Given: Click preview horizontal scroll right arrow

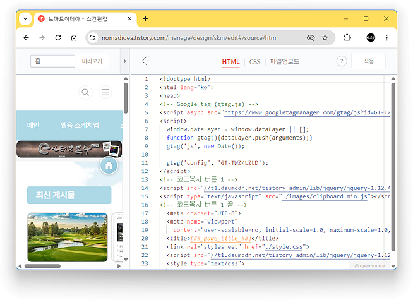Looking at the screenshot, I should coord(119,266).
